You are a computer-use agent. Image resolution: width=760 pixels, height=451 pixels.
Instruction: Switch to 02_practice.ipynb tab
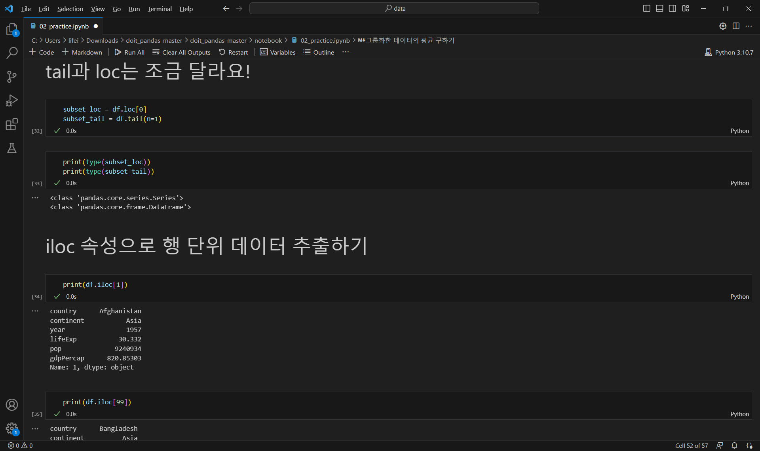64,26
